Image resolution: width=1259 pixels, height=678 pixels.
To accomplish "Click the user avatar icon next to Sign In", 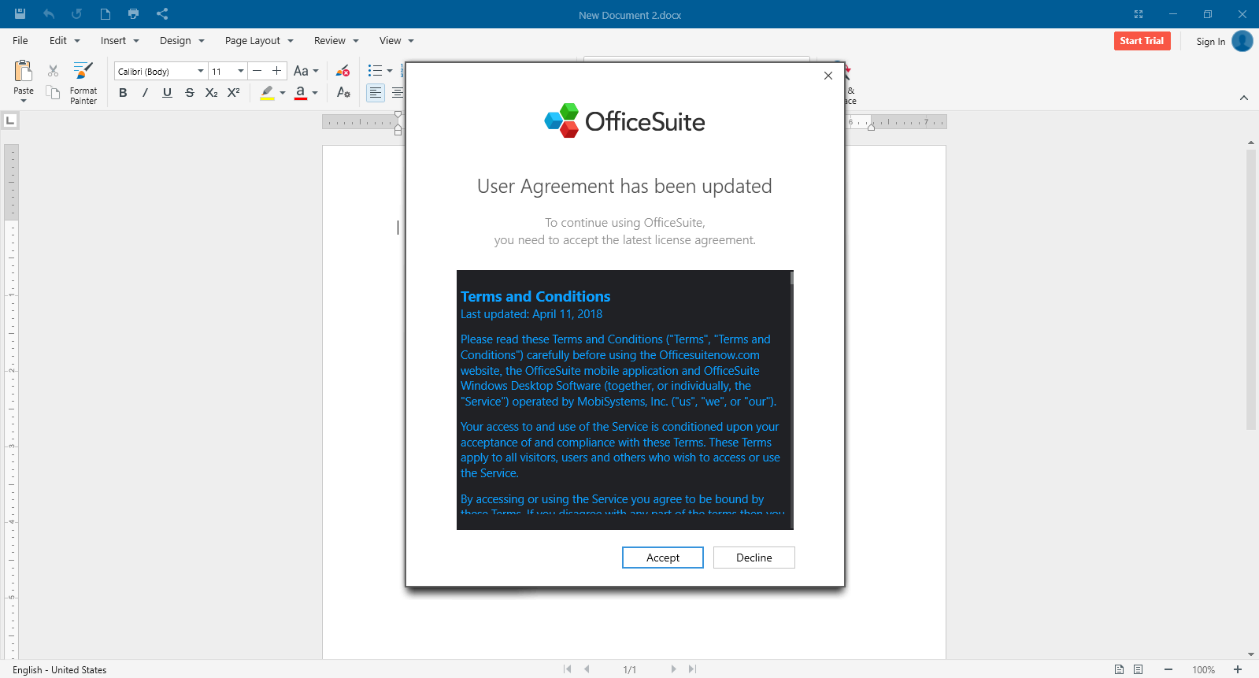I will (x=1242, y=41).
